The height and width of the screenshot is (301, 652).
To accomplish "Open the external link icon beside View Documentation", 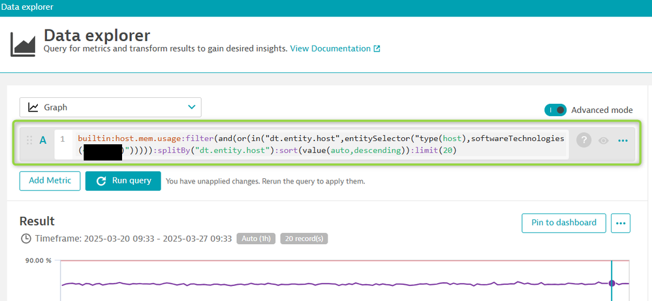I will [x=377, y=48].
